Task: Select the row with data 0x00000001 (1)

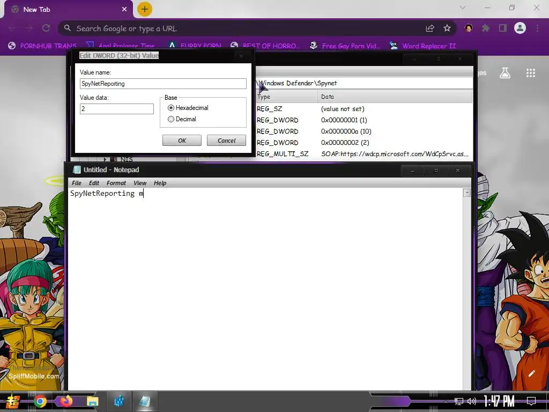Action: pos(364,120)
